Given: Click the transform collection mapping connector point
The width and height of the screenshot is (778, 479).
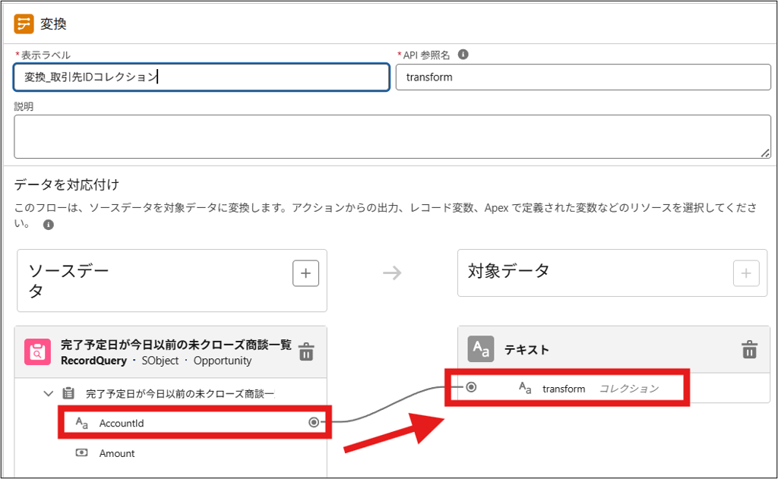Looking at the screenshot, I should [471, 387].
